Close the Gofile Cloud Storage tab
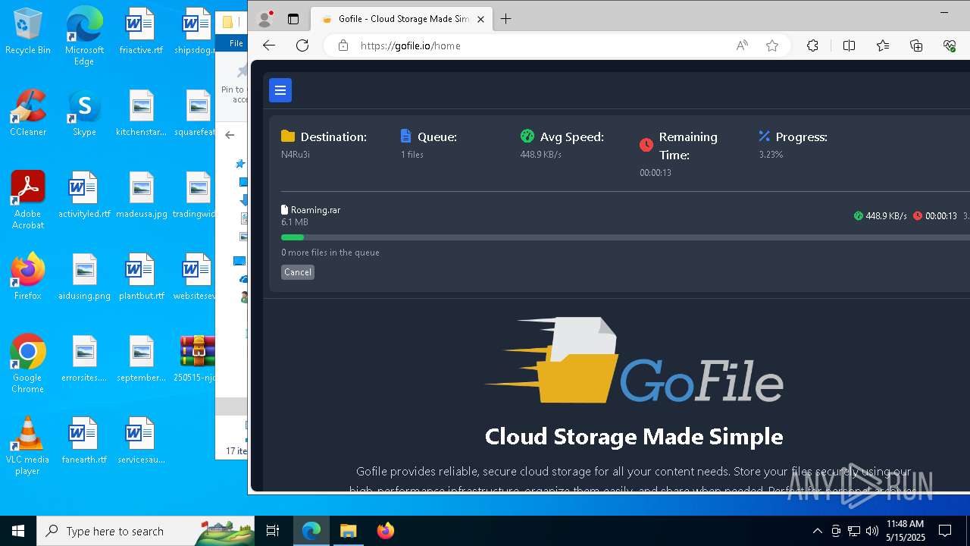Screen dimensions: 970x546 point(480,19)
